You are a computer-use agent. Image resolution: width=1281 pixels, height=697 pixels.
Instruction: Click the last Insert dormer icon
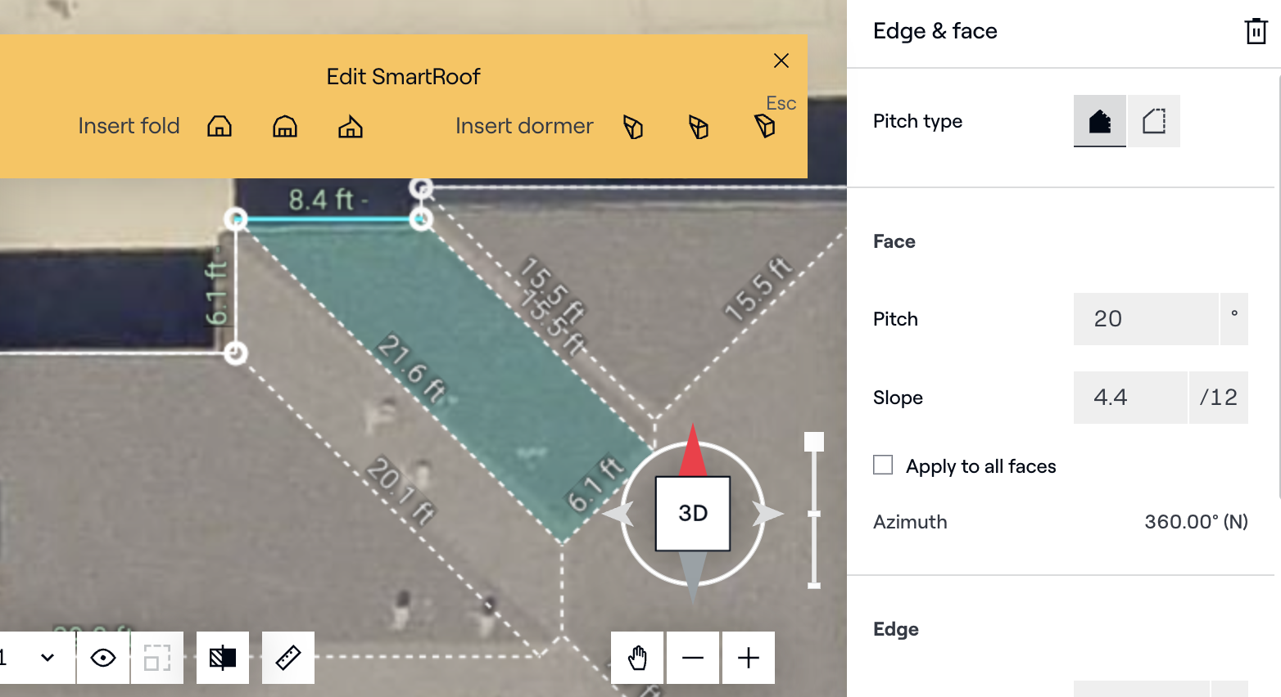(x=764, y=126)
